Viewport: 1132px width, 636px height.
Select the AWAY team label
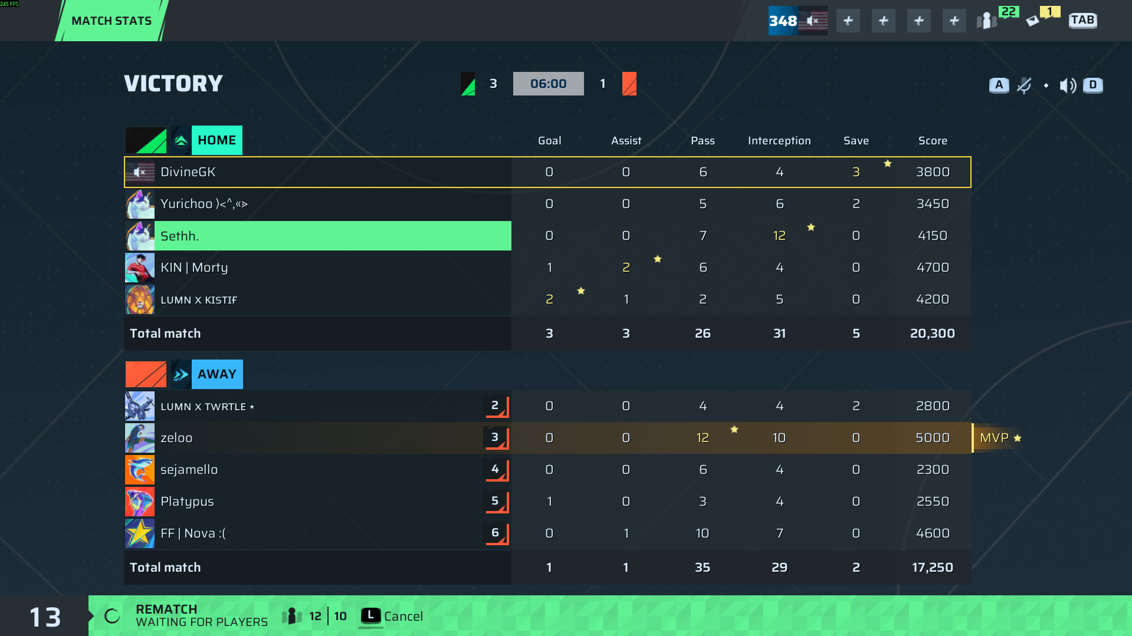point(216,374)
